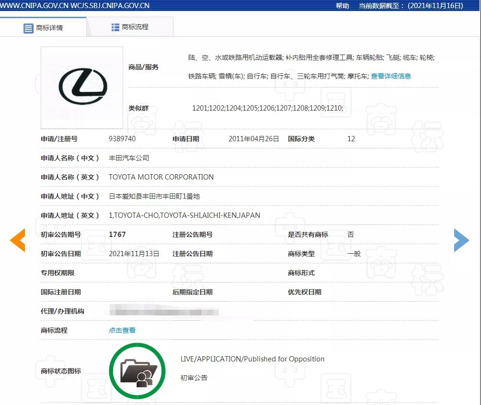Click the 优先权日期 label

pos(304,292)
